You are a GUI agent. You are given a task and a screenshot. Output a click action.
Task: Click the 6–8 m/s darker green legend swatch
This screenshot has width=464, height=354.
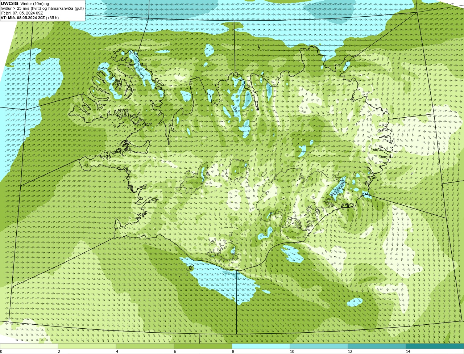pos(203,346)
